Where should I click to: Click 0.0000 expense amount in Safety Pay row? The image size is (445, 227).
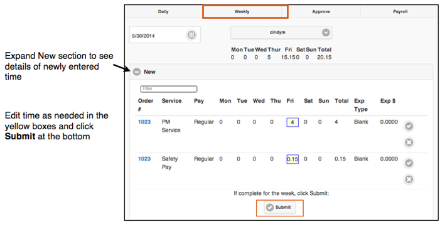click(x=389, y=159)
